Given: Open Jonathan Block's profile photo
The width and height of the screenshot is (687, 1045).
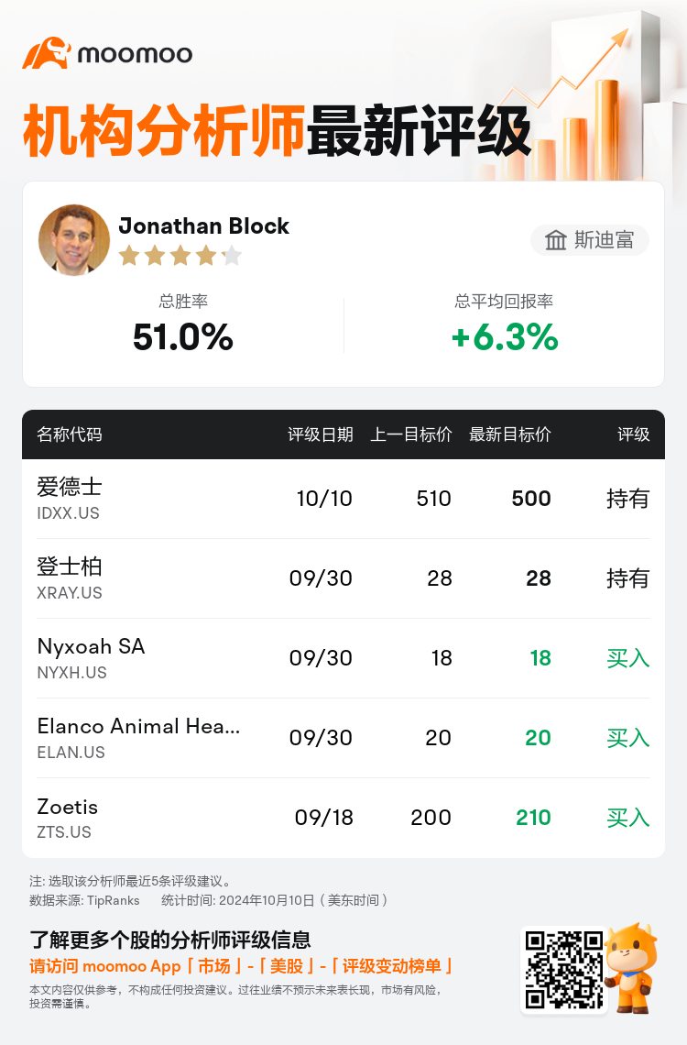Looking at the screenshot, I should [74, 240].
